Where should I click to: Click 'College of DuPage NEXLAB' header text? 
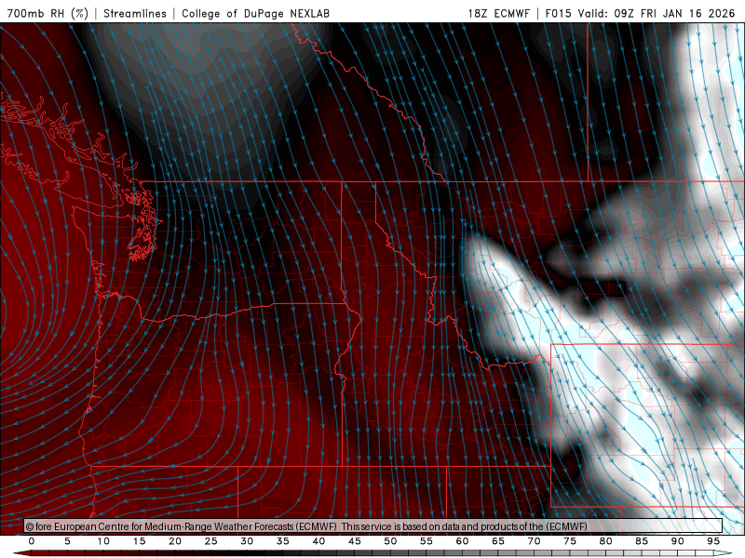255,13
